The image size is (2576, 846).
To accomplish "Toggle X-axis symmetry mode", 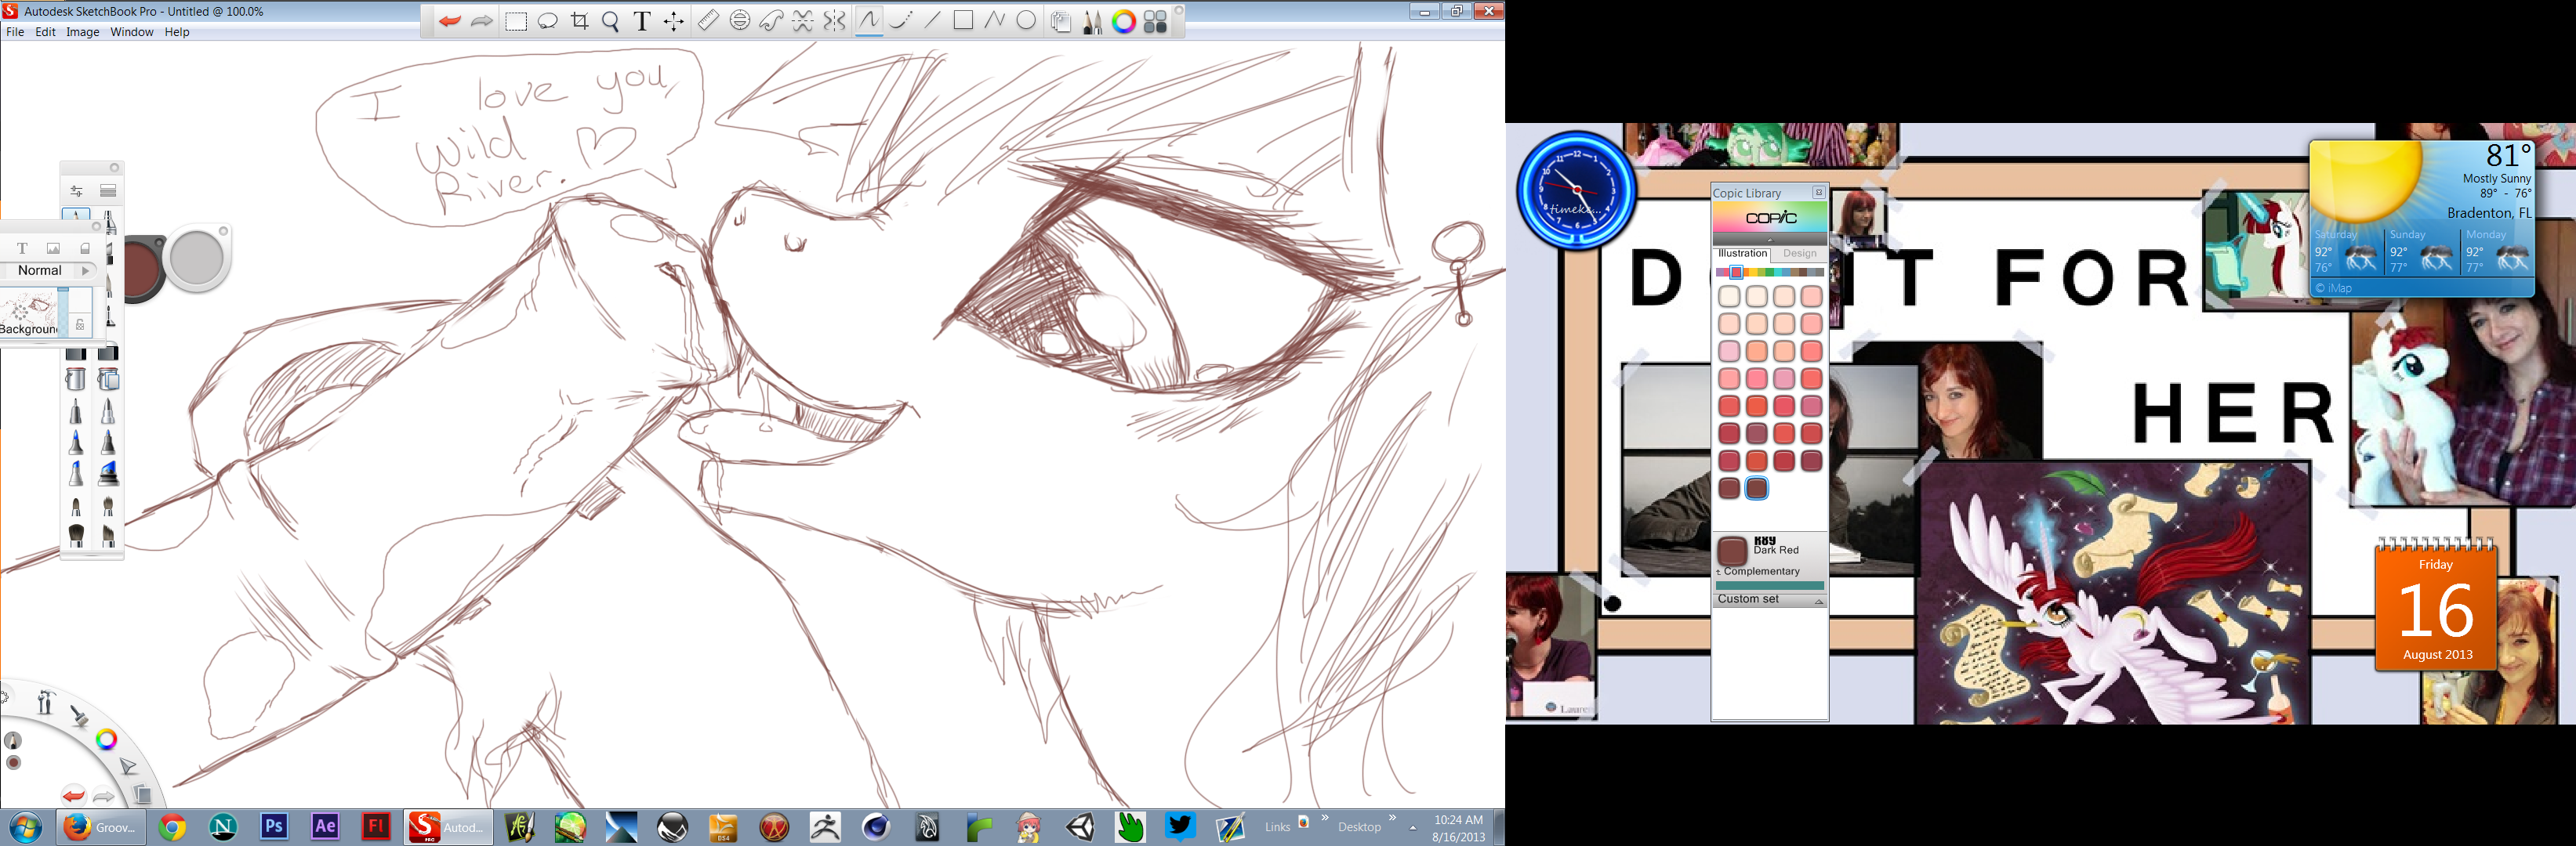I will (803, 21).
